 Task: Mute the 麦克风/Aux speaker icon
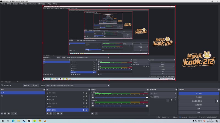coord(92,98)
